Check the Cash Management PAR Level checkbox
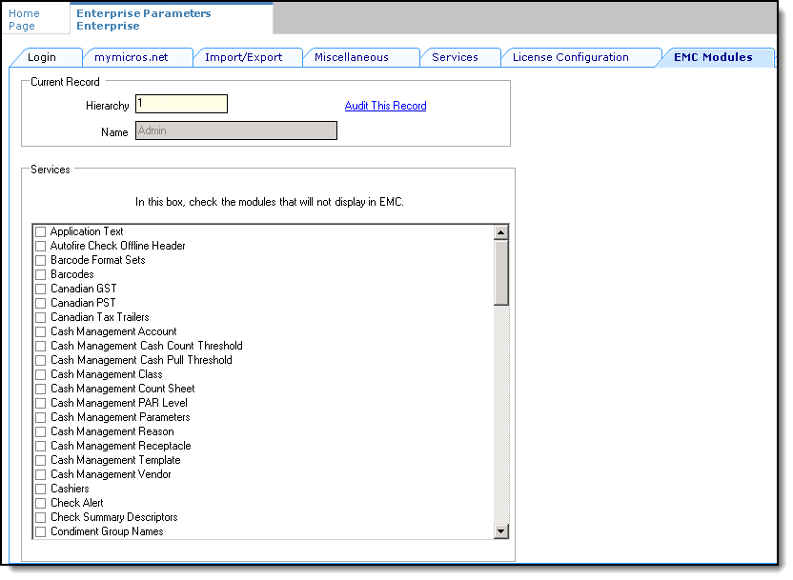The image size is (793, 580). click(x=40, y=403)
